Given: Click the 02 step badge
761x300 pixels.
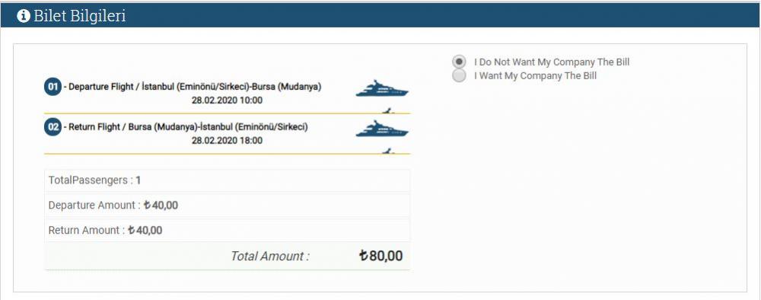Looking at the screenshot, I should (x=53, y=127).
